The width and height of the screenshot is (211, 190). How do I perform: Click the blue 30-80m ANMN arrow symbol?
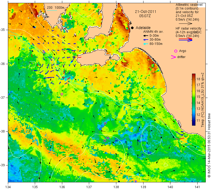click(x=146, y=40)
